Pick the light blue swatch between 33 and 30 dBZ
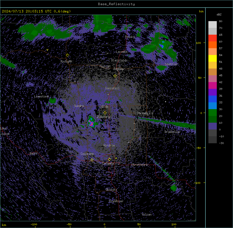 click(x=212, y=106)
